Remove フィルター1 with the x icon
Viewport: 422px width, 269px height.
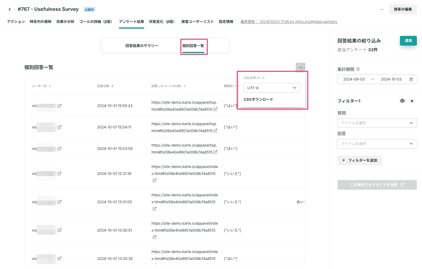click(x=412, y=101)
